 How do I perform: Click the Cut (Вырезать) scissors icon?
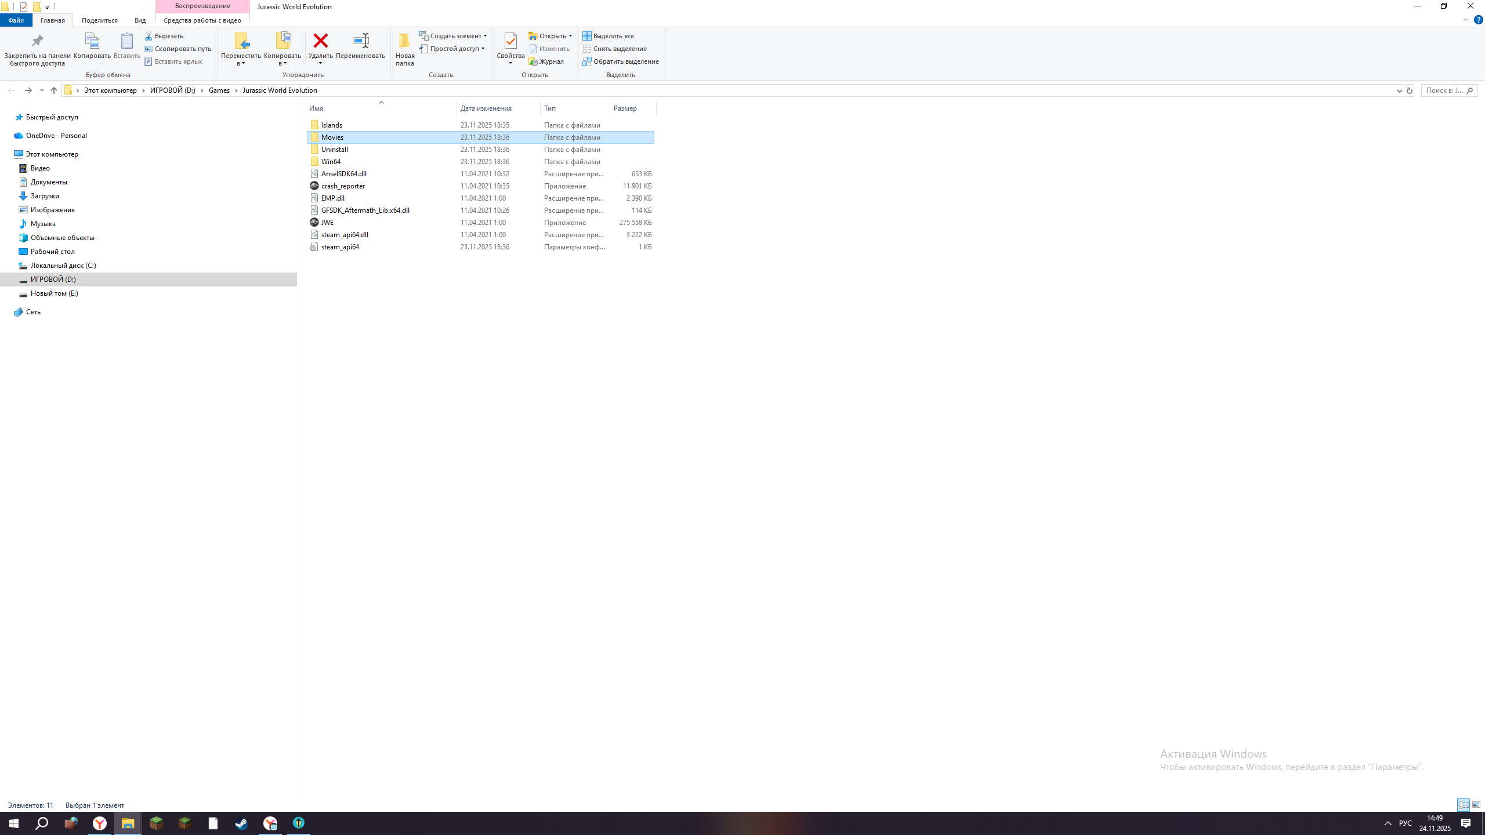pyautogui.click(x=148, y=36)
